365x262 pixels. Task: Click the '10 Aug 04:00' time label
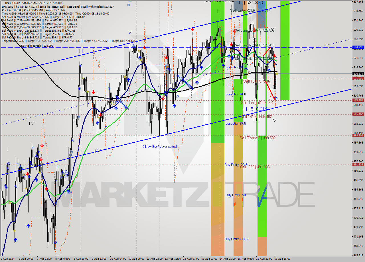118,259
